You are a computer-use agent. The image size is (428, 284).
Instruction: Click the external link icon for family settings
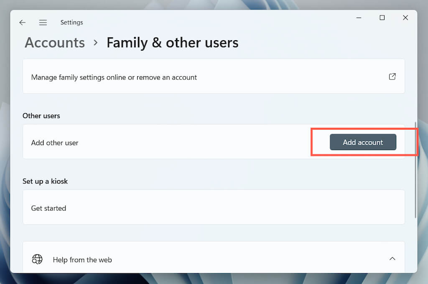point(392,77)
